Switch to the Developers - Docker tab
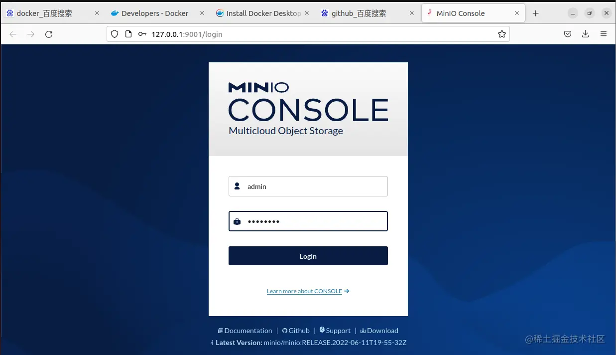 [158, 13]
